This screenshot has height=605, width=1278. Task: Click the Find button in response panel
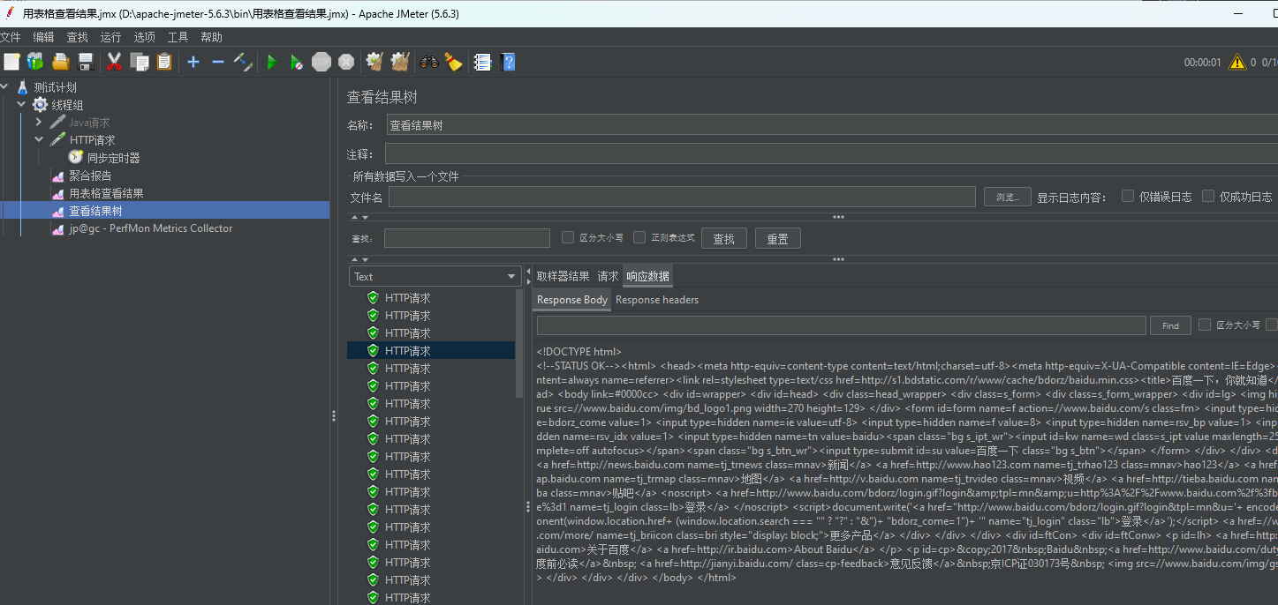1170,325
